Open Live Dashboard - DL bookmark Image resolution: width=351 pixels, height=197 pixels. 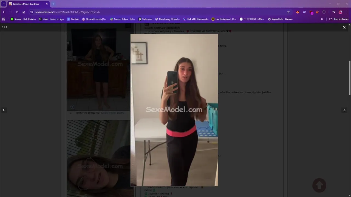click(x=224, y=19)
